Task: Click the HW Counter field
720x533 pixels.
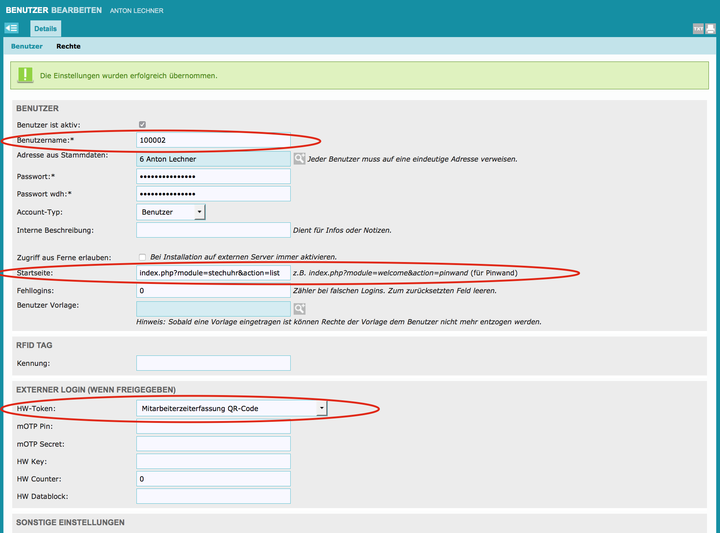Action: (213, 479)
